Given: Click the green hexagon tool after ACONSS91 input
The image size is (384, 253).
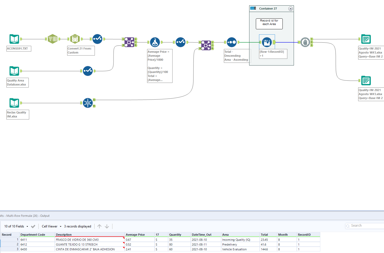Looking at the screenshot, I should click(52, 39).
